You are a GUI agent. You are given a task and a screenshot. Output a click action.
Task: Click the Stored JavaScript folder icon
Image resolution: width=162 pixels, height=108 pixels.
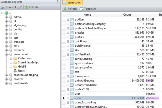[15, 63]
